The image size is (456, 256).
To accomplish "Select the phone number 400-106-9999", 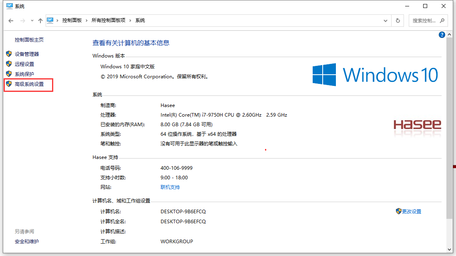I will 177,168.
